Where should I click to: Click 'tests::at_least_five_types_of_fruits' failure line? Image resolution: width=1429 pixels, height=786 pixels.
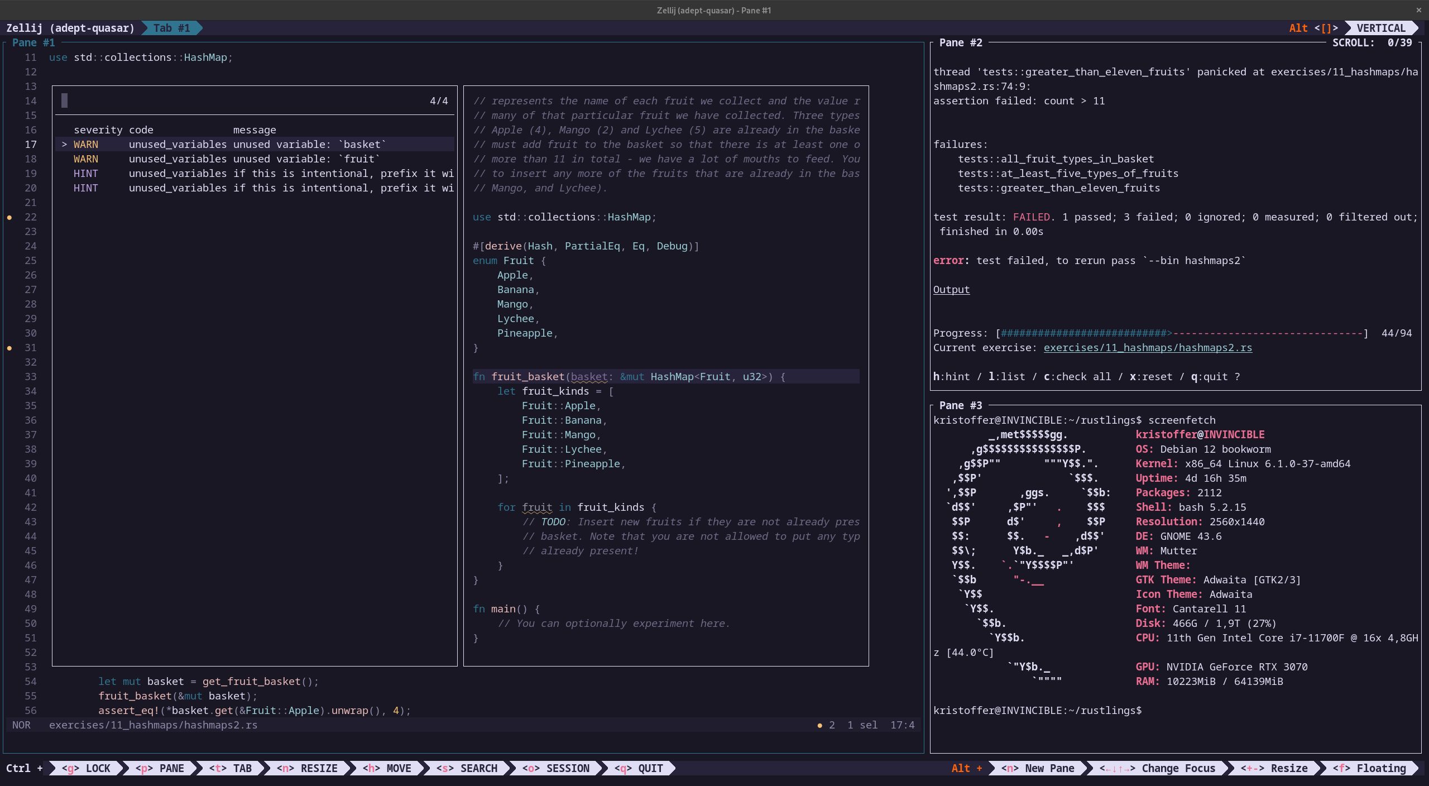coord(1068,174)
